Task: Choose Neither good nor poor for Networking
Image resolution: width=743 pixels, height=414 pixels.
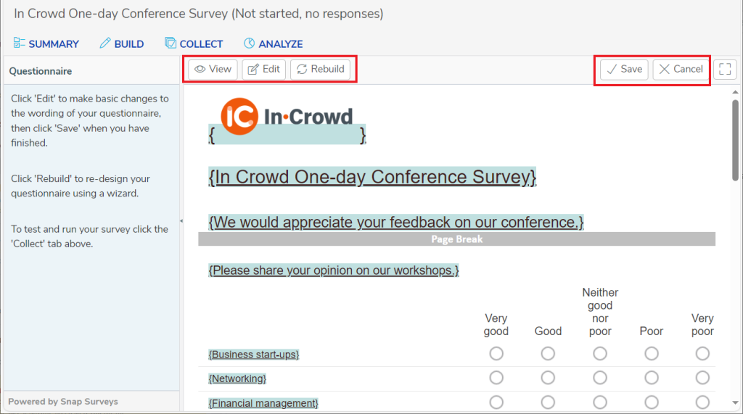Action: [600, 378]
